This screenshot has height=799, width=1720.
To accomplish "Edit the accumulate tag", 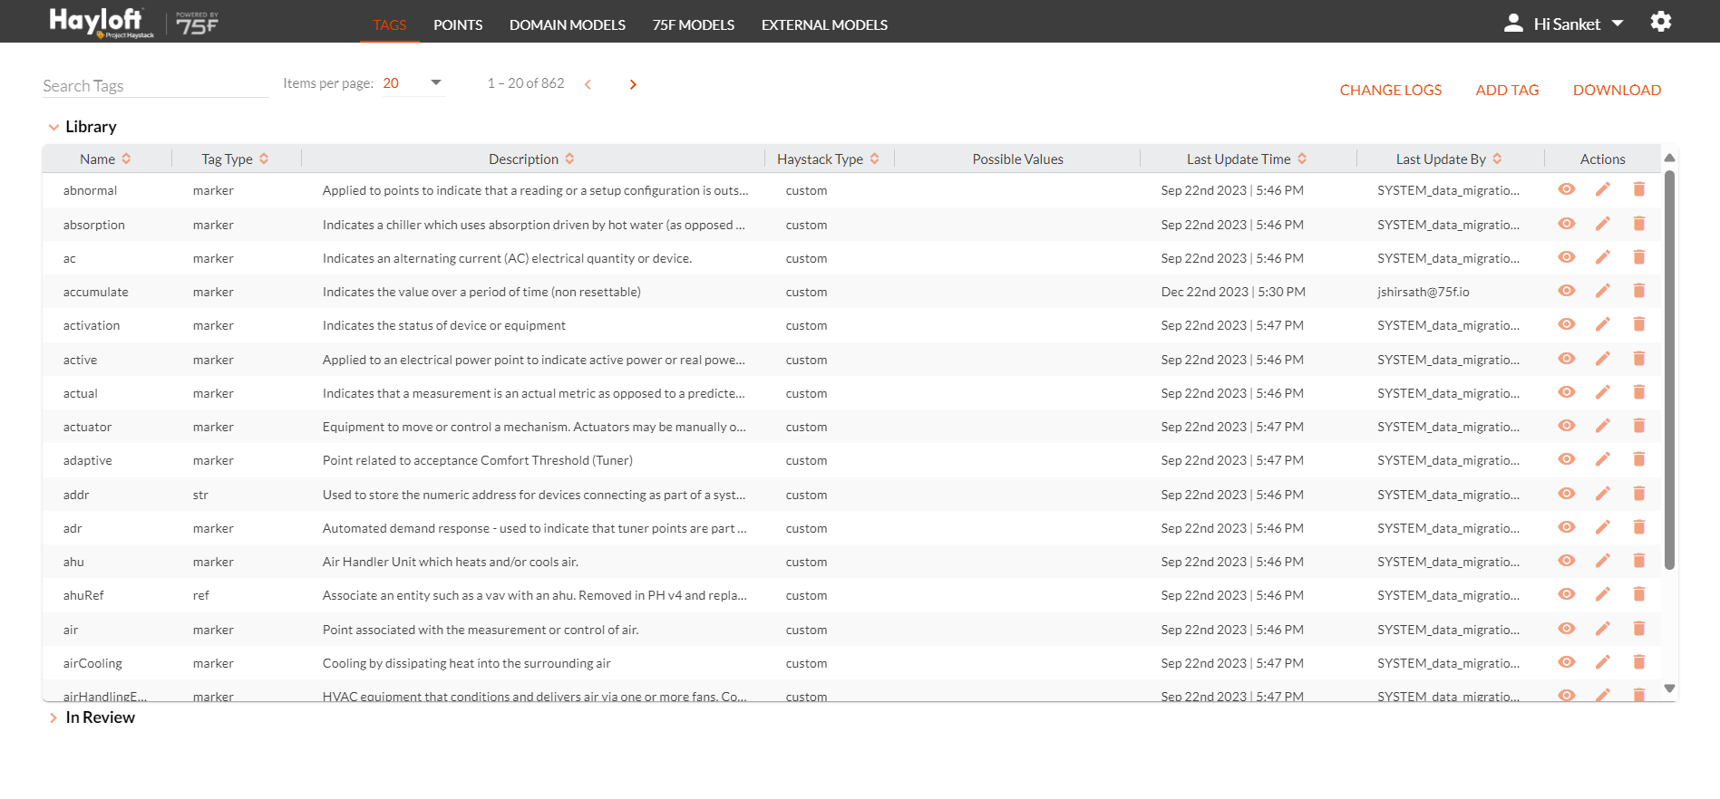I will point(1603,291).
